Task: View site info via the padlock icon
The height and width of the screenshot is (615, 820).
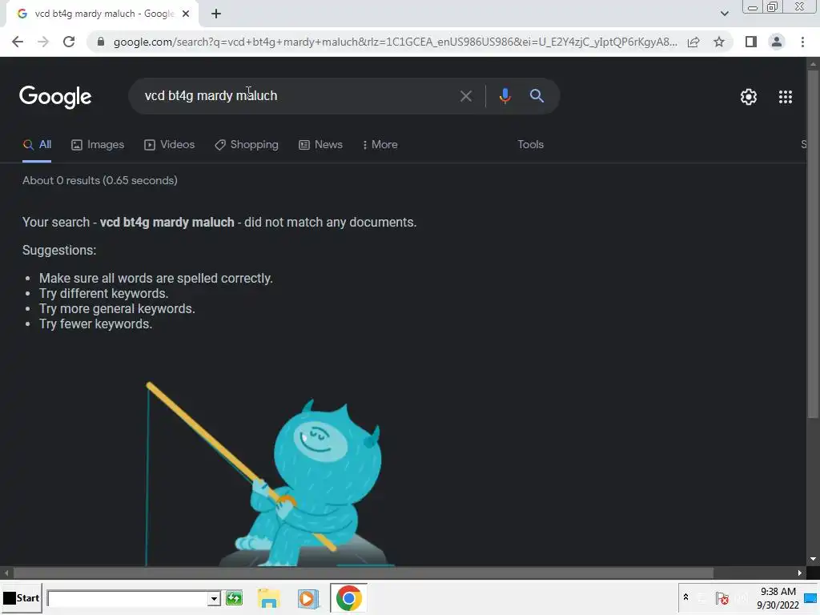Action: 100,42
